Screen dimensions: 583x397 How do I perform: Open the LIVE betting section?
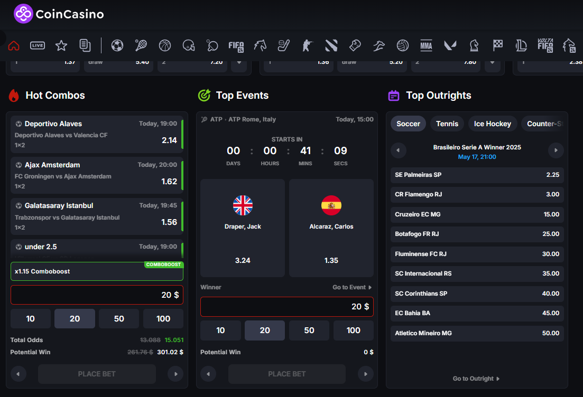click(38, 46)
